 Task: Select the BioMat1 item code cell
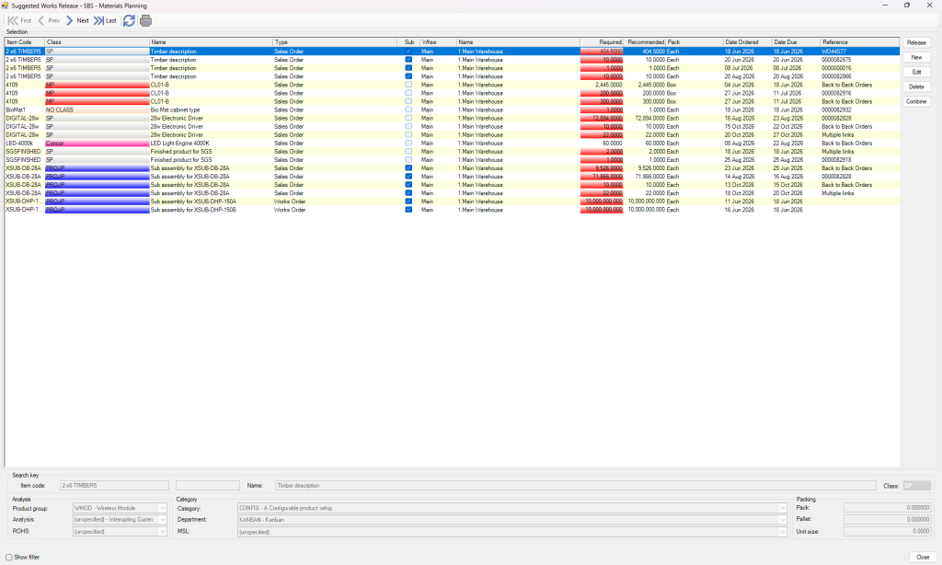tap(25, 110)
